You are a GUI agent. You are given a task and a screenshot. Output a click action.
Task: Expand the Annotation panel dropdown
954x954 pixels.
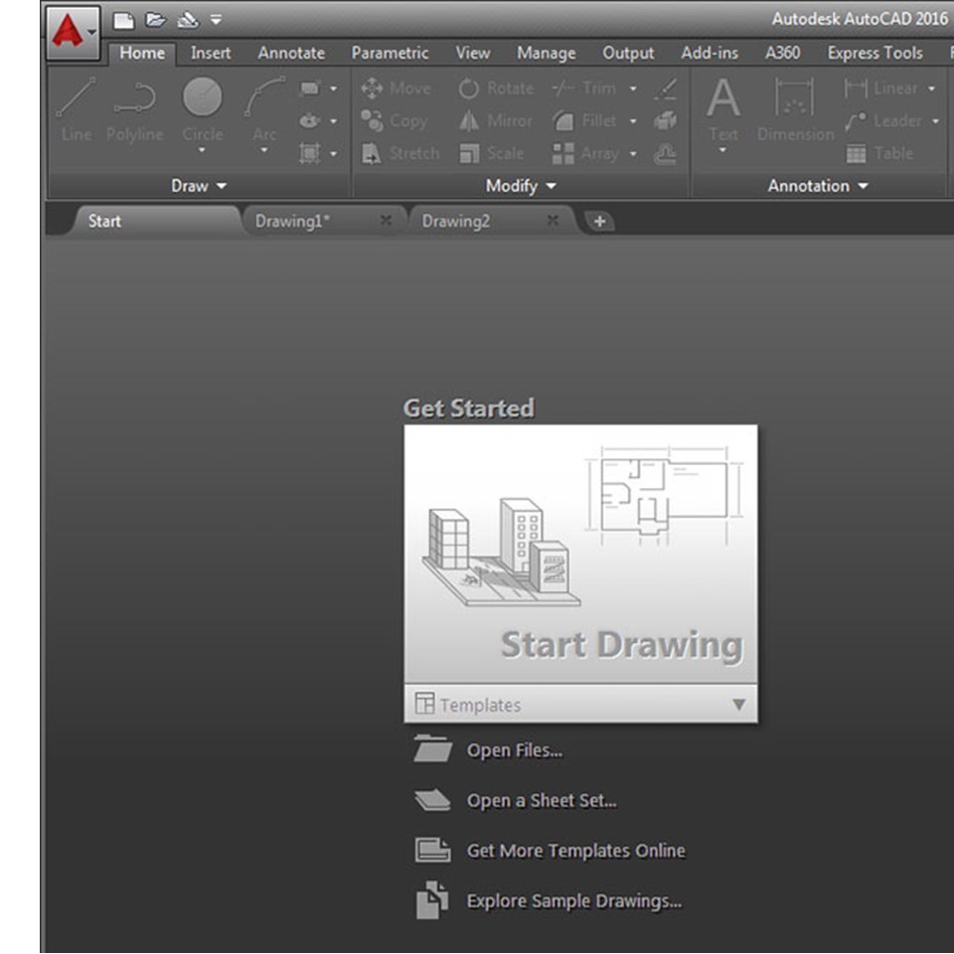(818, 186)
